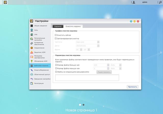Screen dimensions: 163x114
Task: Click the Factory settings undo icon
Action: tap(32, 79)
